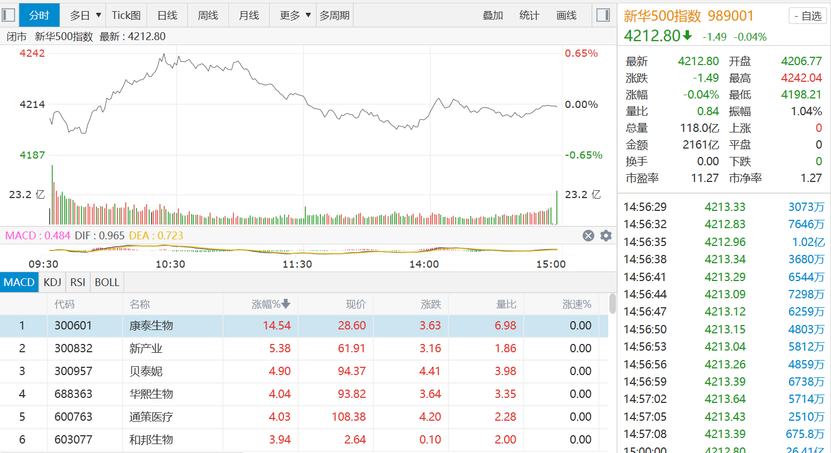Click the 叠加 overlay button

[x=493, y=16]
